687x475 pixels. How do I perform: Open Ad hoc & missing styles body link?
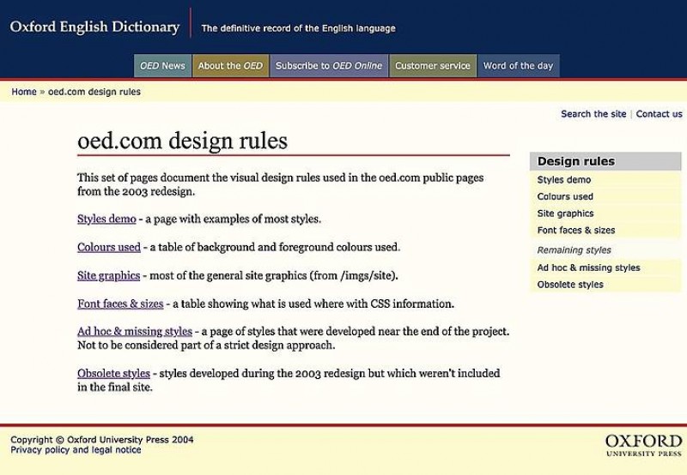(135, 331)
